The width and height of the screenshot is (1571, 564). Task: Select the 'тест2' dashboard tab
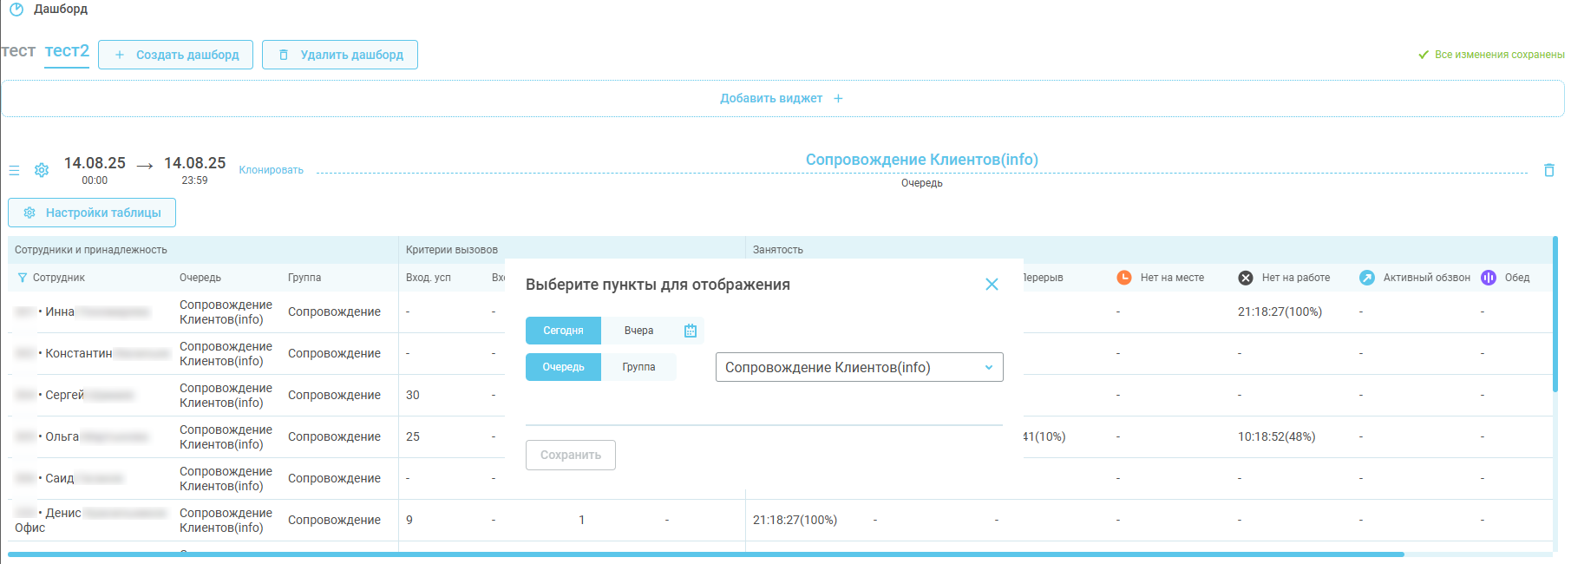click(67, 51)
